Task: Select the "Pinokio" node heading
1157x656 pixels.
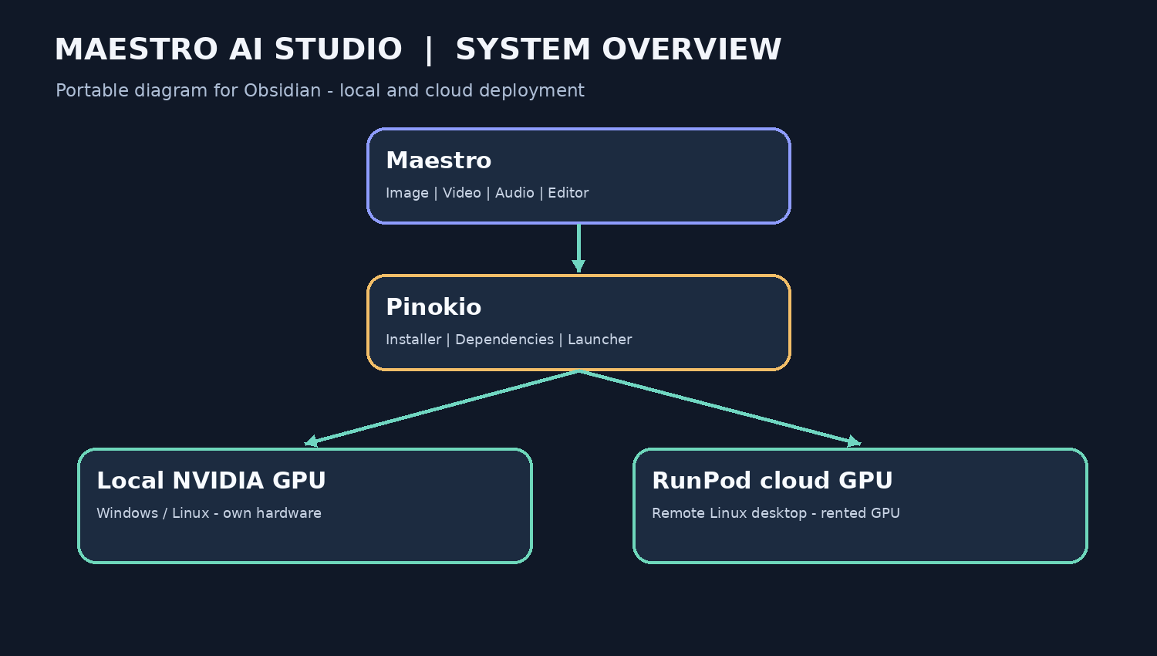Action: pyautogui.click(x=433, y=307)
